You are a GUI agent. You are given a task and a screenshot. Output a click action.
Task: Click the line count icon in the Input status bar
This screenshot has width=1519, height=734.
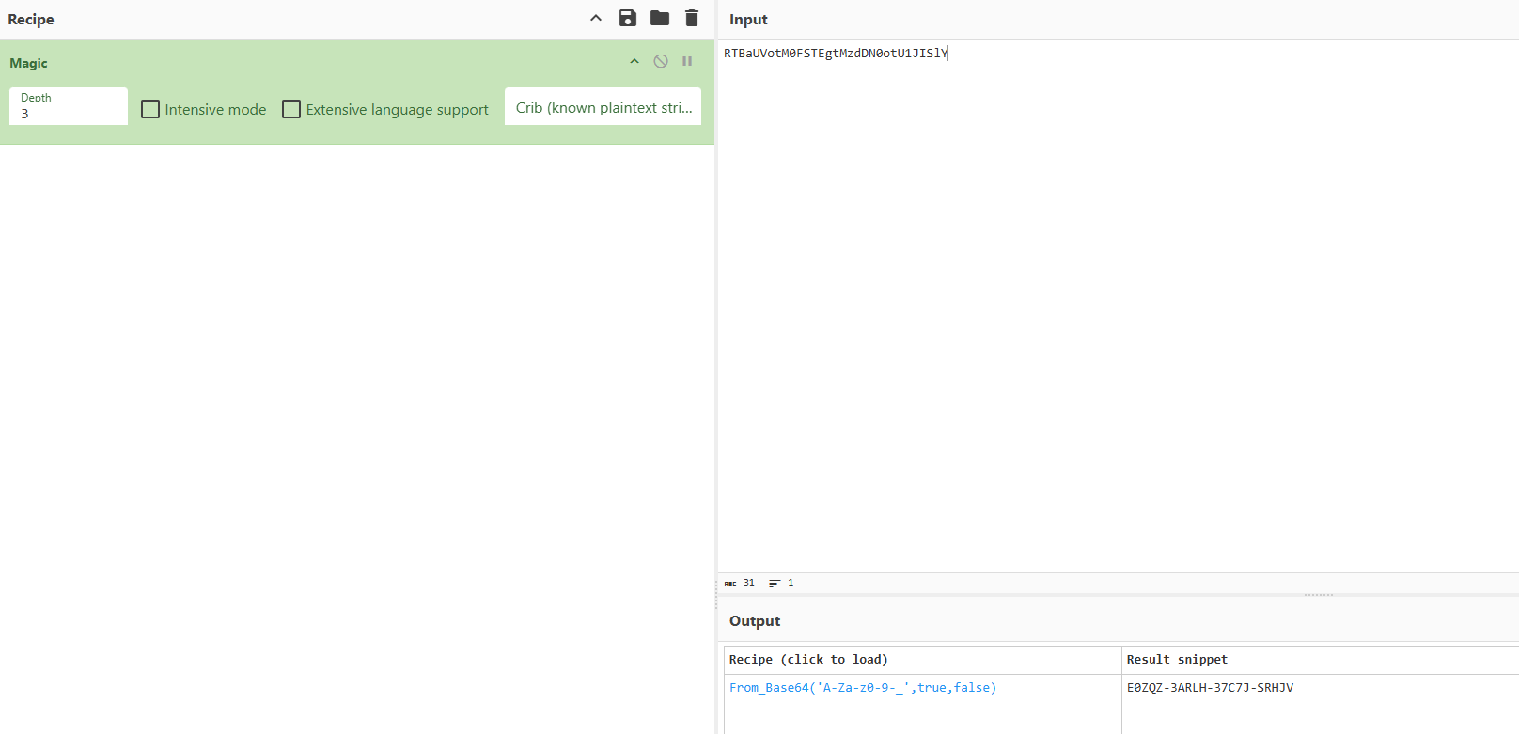click(775, 583)
